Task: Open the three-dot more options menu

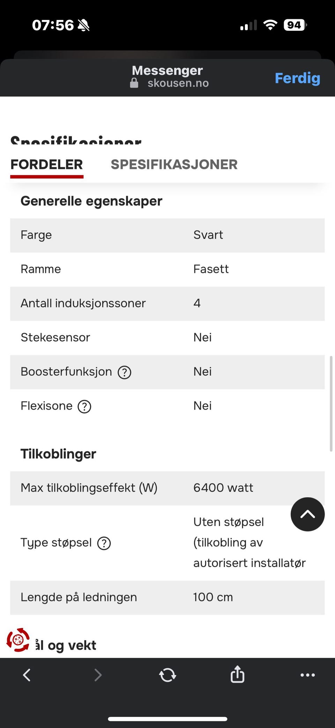Action: 307,675
